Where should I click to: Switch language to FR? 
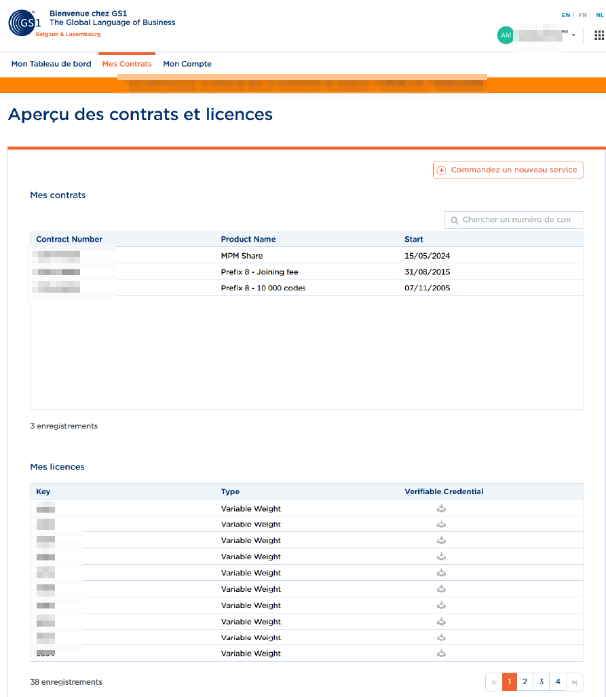[583, 15]
